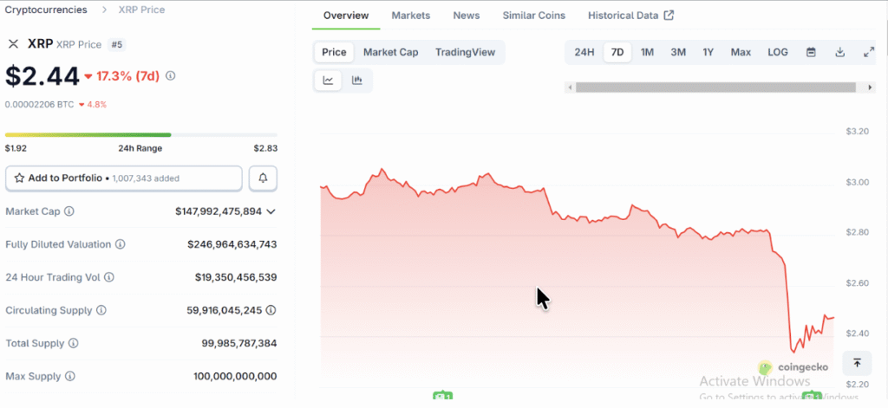Click the download chart data icon

pos(839,52)
